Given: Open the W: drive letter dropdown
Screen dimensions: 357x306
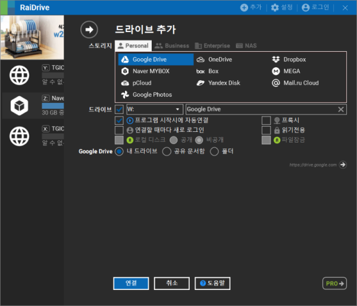Looking at the screenshot, I should coord(155,109).
